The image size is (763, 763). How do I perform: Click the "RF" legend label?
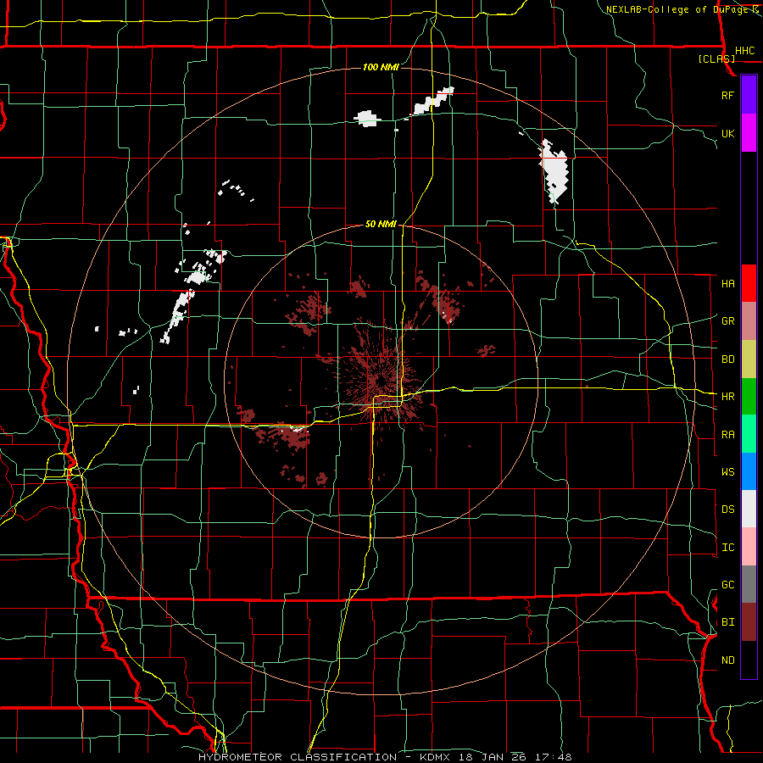point(727,95)
